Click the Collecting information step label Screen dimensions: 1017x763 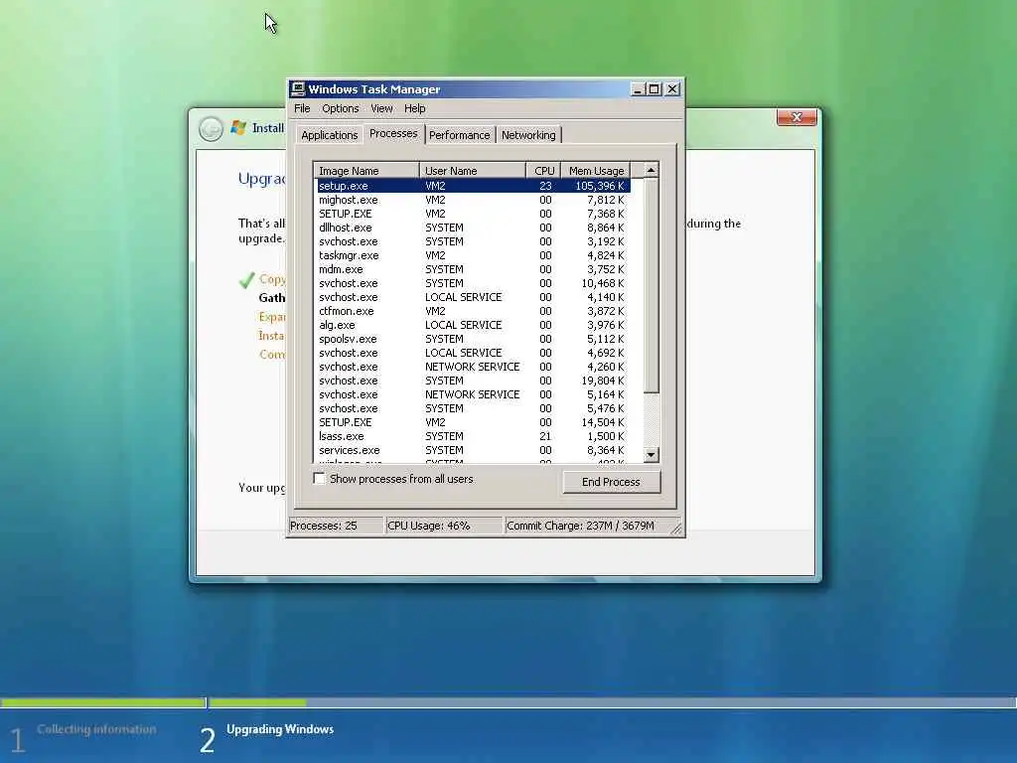point(96,729)
